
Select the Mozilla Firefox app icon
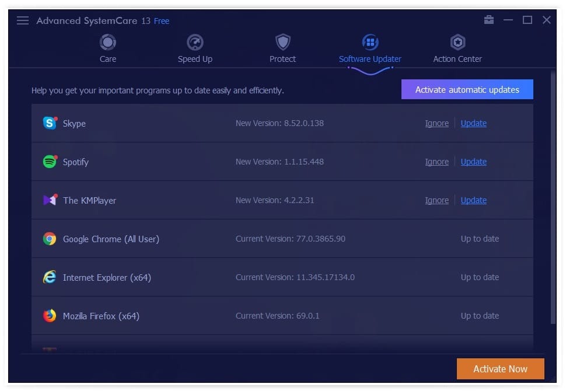(x=50, y=316)
